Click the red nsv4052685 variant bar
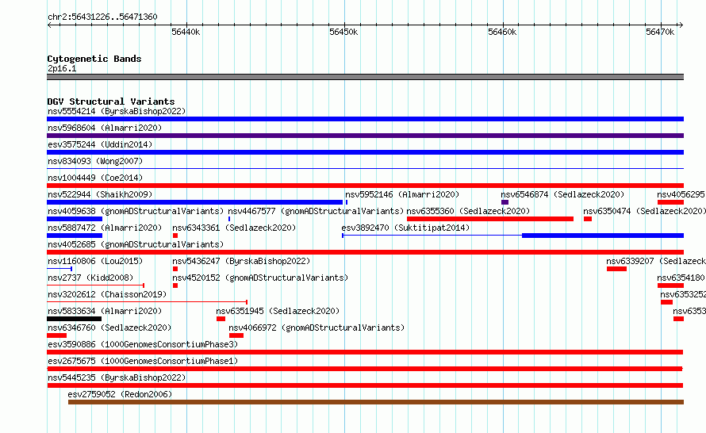Screen dimensions: 706x433 [365, 252]
